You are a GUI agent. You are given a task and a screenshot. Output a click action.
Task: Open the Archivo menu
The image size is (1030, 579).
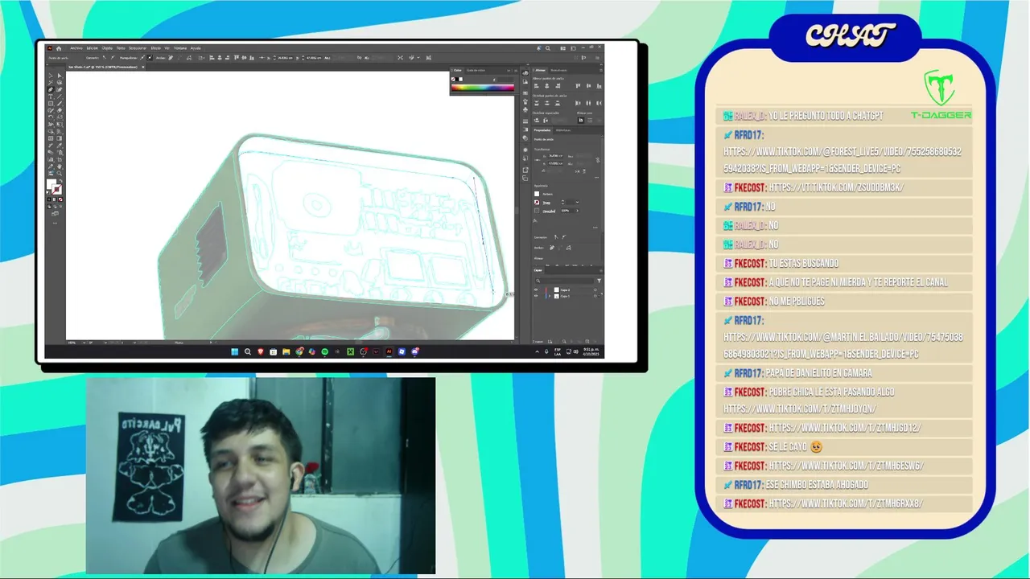[x=76, y=48]
